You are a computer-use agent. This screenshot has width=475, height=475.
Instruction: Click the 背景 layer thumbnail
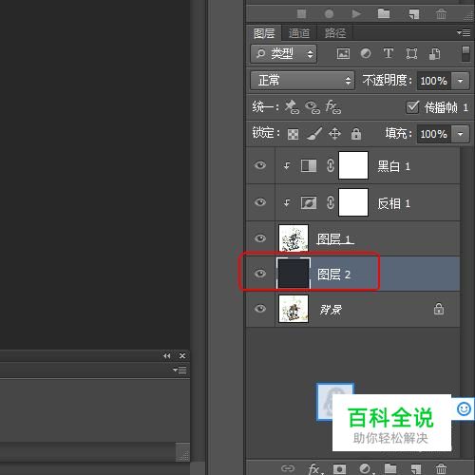294,309
